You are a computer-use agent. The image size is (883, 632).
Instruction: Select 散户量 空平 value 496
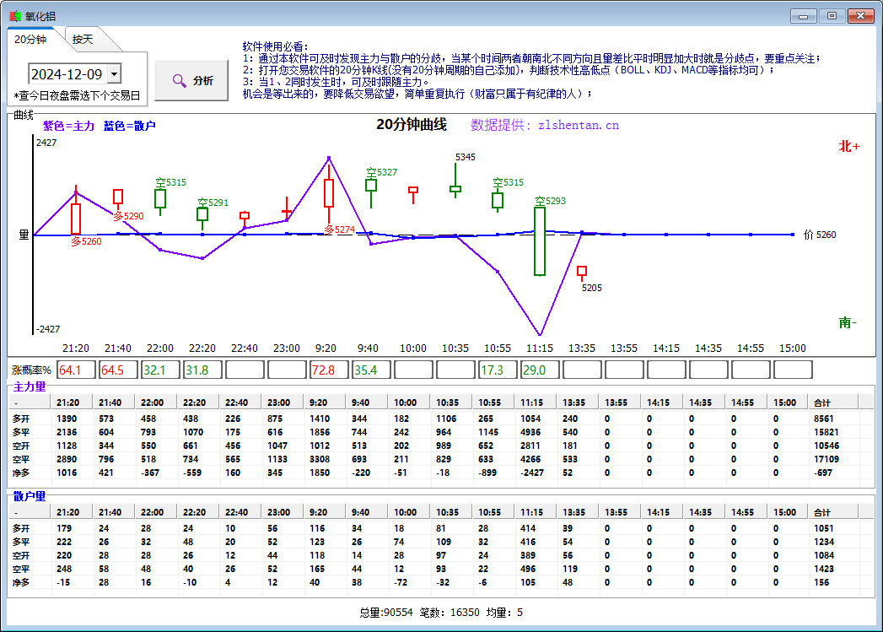528,569
